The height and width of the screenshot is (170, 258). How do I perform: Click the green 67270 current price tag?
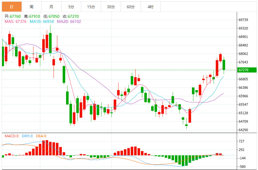click(247, 70)
